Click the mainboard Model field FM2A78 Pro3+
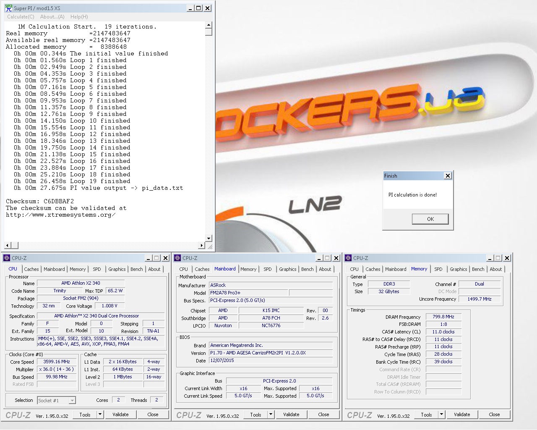The width and height of the screenshot is (537, 430). [248, 293]
